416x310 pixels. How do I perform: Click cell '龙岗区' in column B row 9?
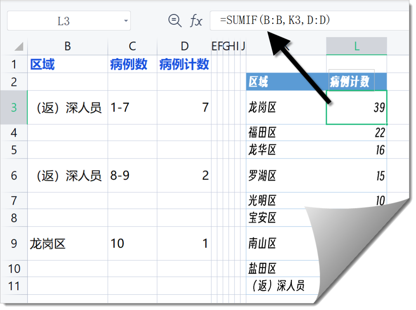(68, 244)
